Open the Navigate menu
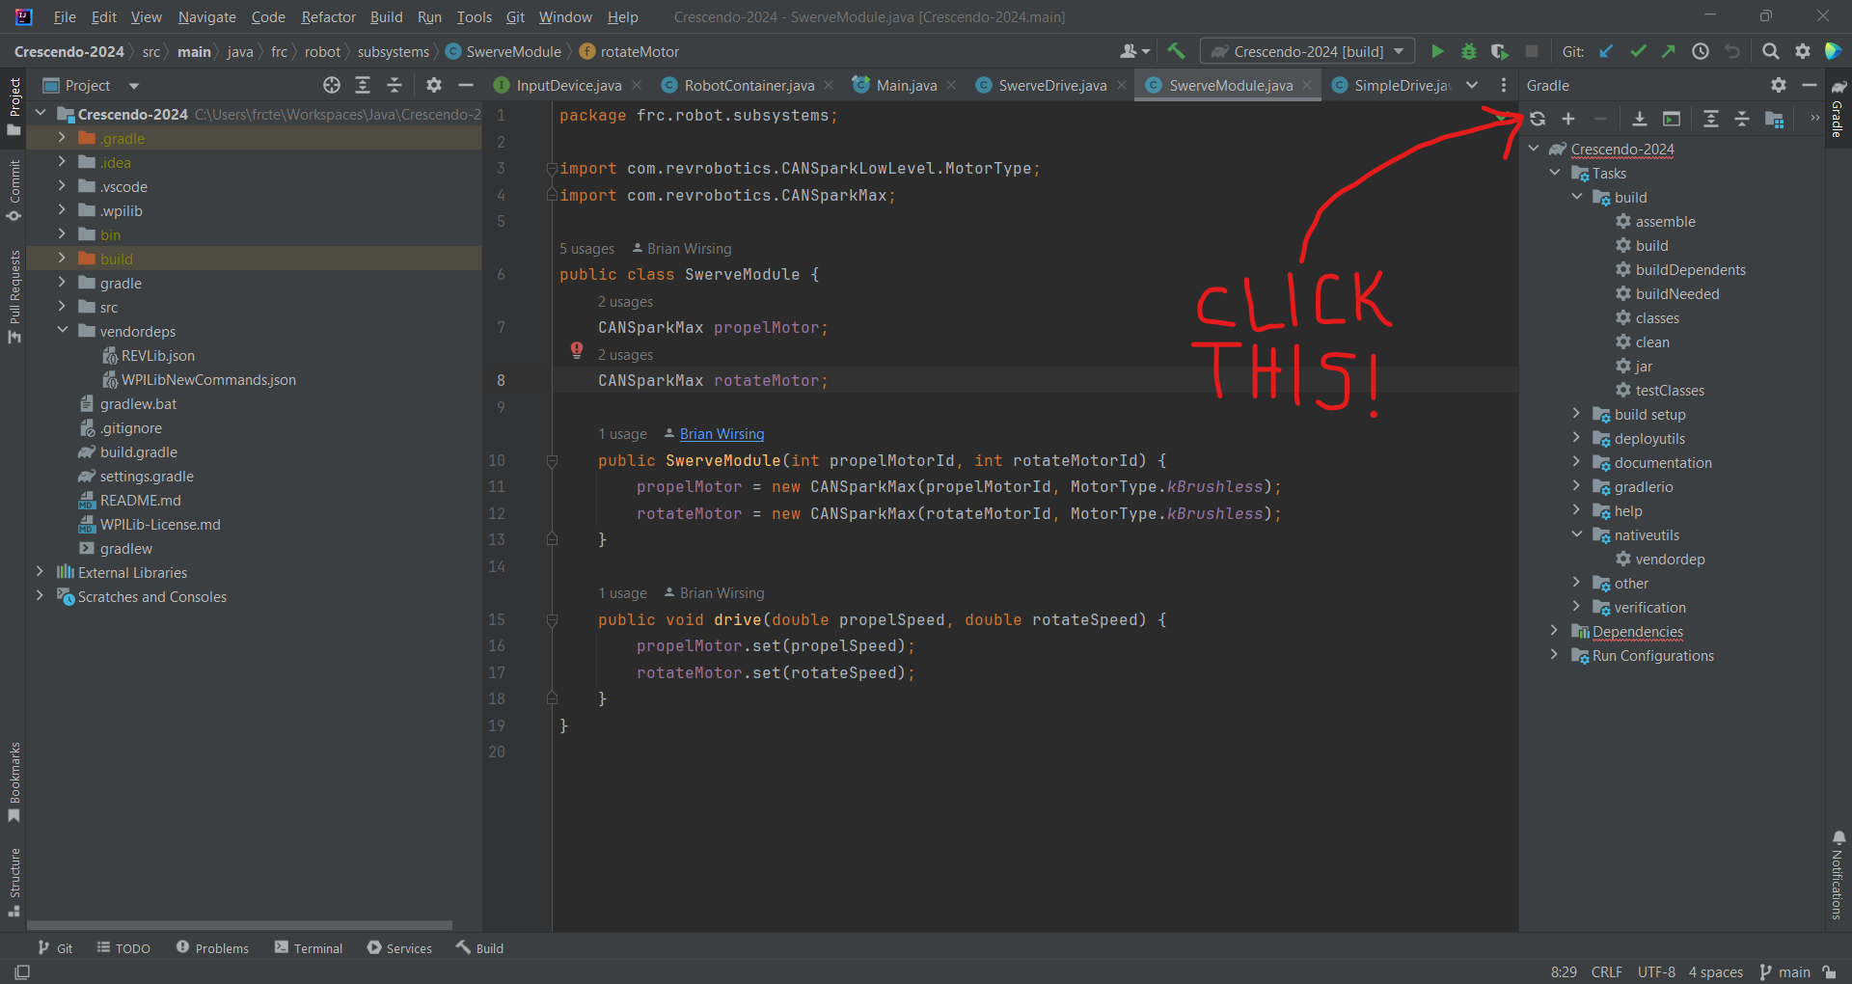This screenshot has height=984, width=1852. tap(206, 16)
